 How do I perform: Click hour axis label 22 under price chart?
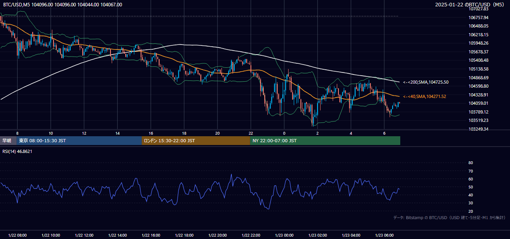click(251, 133)
